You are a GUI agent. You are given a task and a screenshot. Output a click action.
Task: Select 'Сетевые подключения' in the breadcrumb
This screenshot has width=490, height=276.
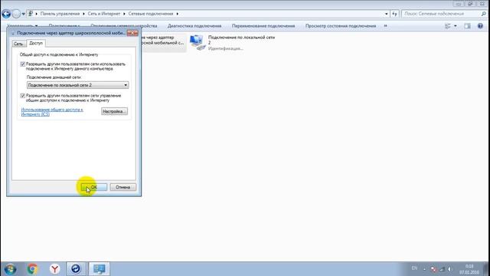[151, 14]
